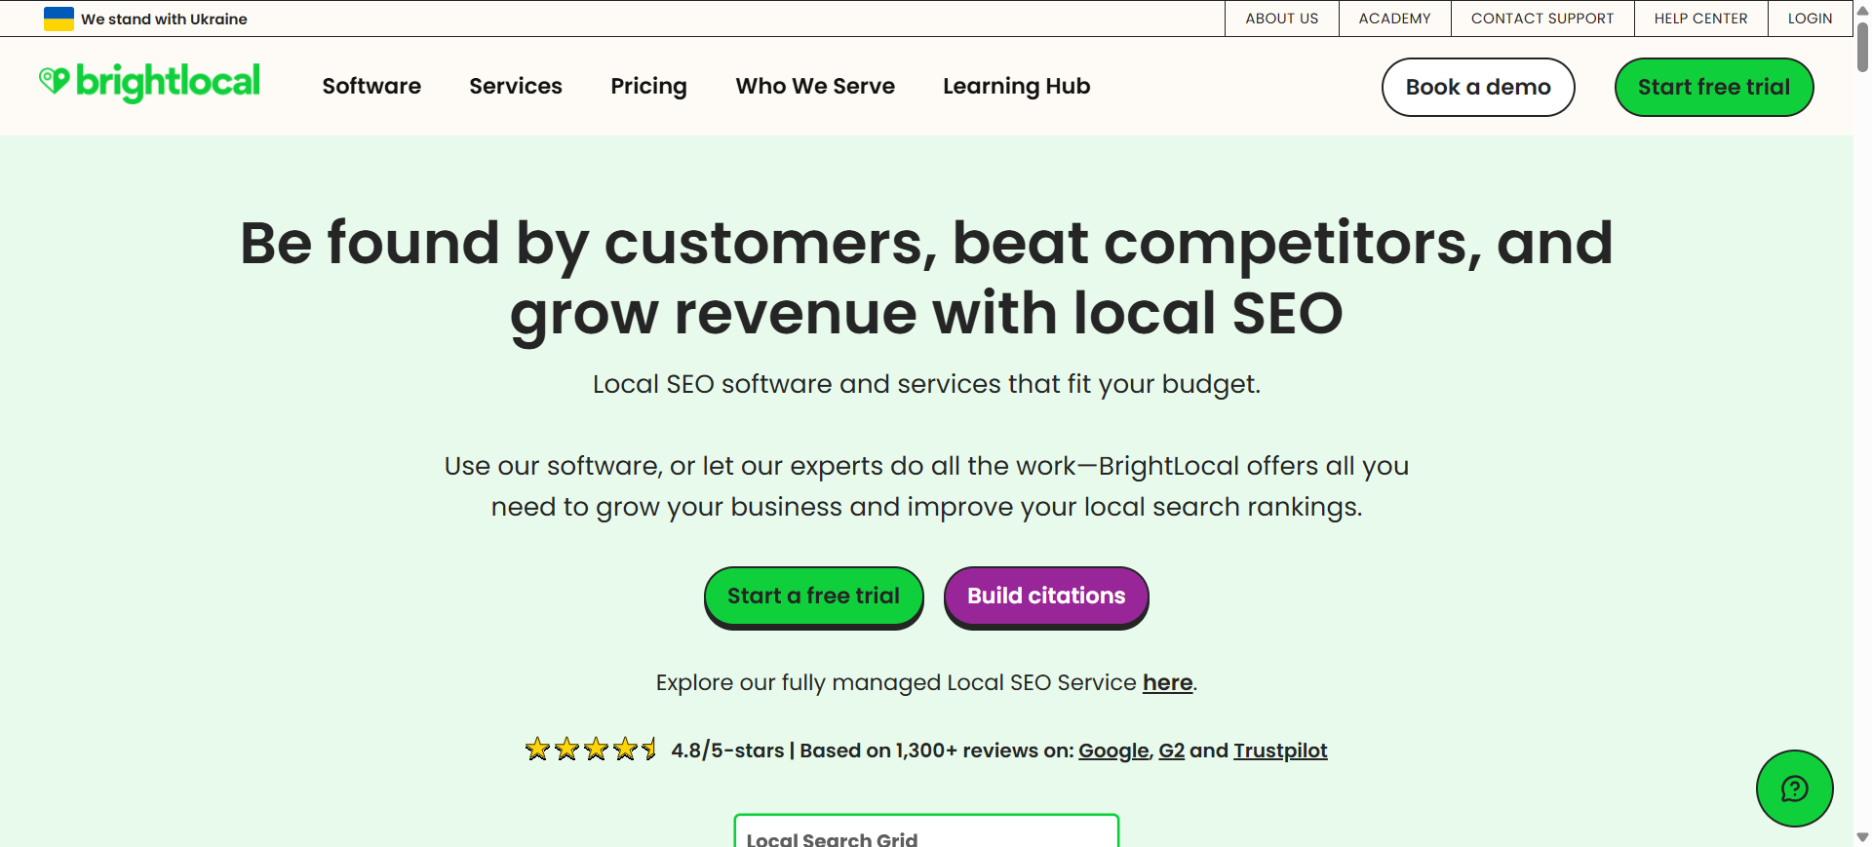Click the BrightLocal logo

[x=149, y=83]
